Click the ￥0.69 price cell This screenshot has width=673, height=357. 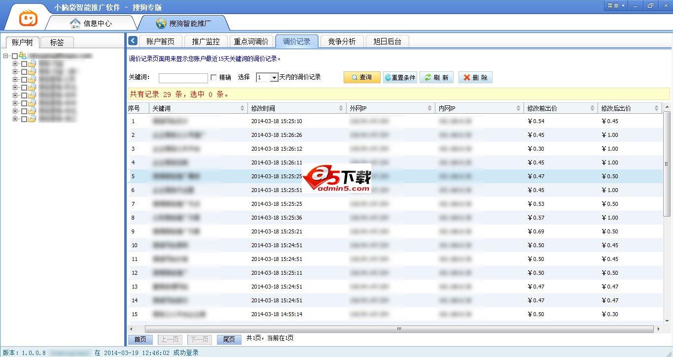click(536, 231)
